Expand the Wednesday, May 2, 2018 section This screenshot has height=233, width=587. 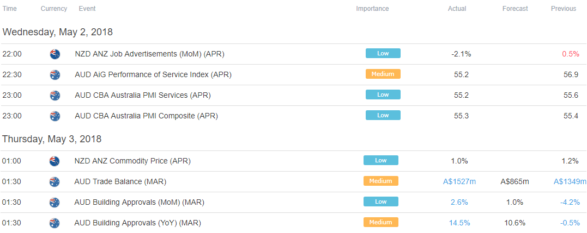coord(58,32)
